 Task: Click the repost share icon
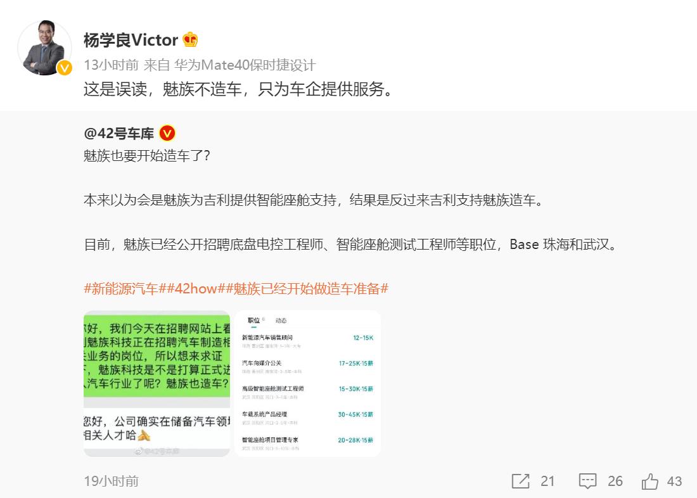[520, 481]
